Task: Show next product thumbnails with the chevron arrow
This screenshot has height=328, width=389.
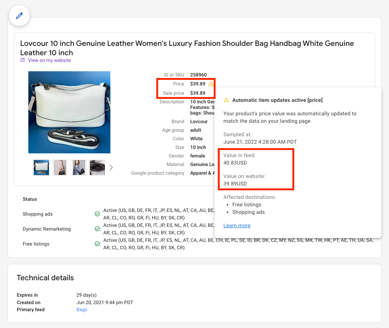Action: 111,168
